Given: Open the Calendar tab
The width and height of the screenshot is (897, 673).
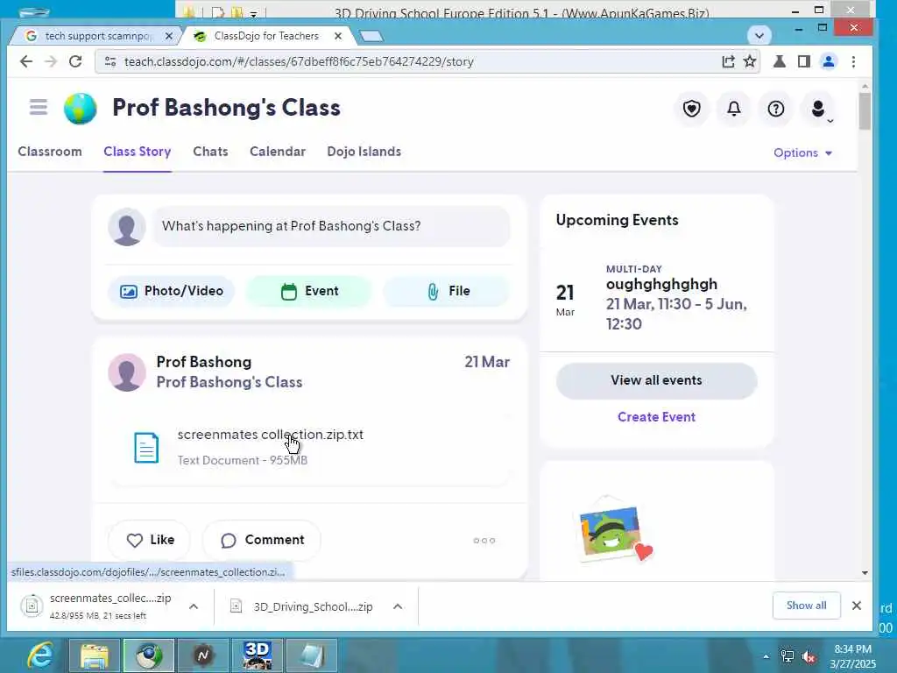Looking at the screenshot, I should pyautogui.click(x=278, y=152).
